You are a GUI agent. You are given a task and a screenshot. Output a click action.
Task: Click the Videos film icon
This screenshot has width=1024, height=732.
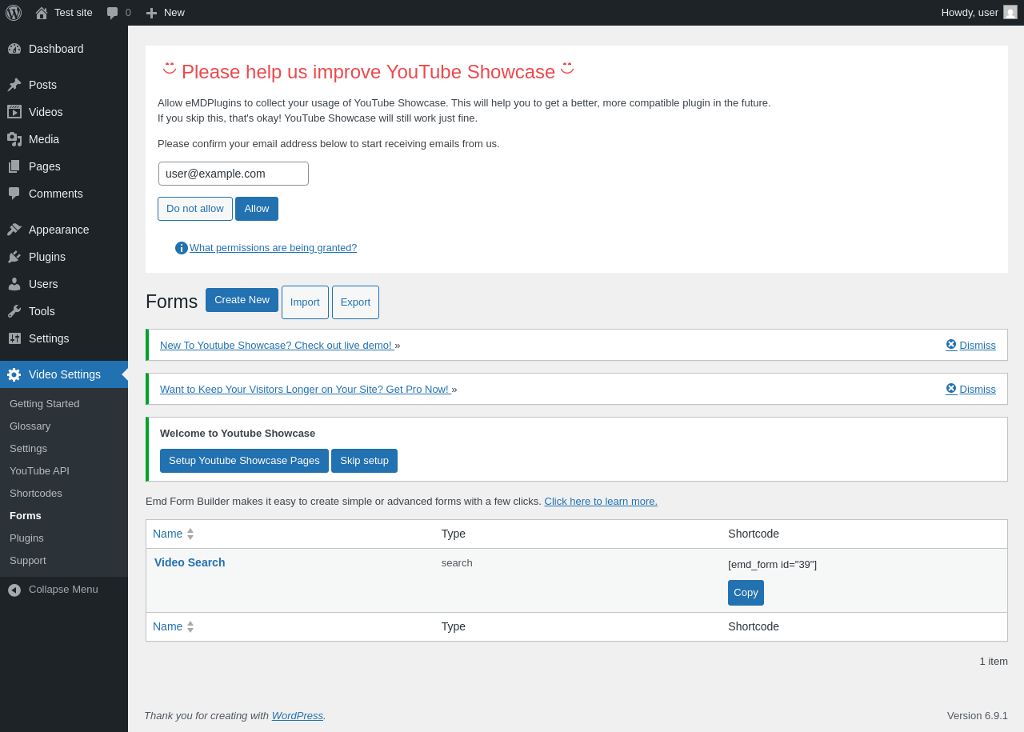pyautogui.click(x=14, y=112)
